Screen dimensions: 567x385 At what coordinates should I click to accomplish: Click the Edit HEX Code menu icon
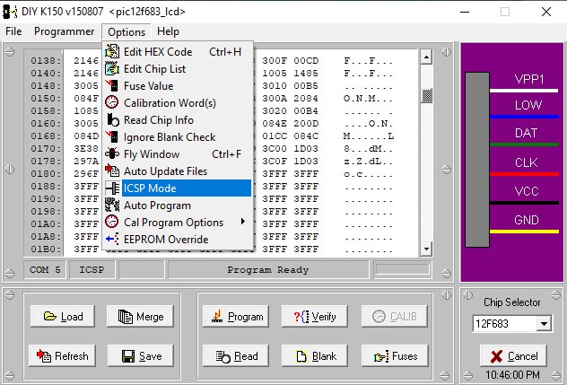point(112,51)
